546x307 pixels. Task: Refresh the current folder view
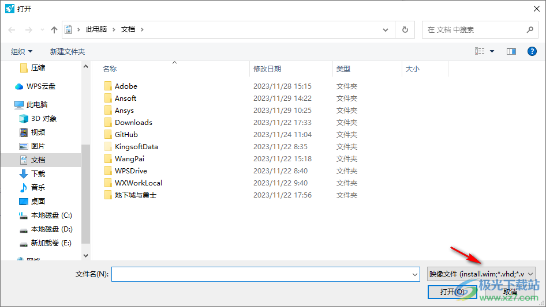coord(405,30)
